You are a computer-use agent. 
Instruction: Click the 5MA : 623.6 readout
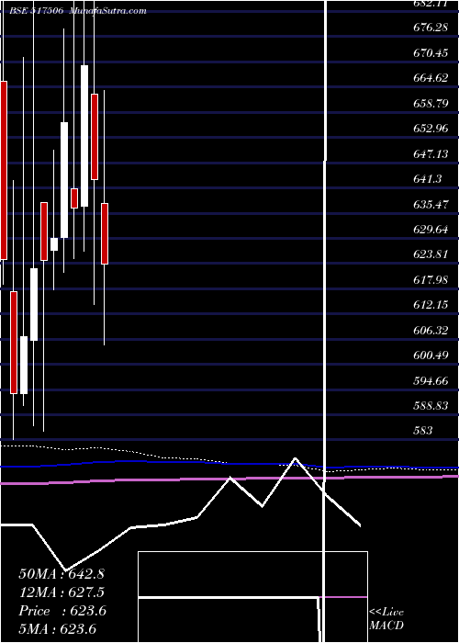pyautogui.click(x=58, y=628)
